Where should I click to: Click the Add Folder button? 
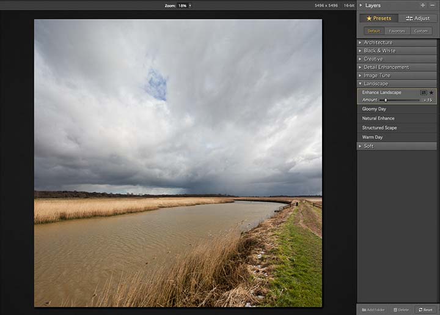coord(373,309)
